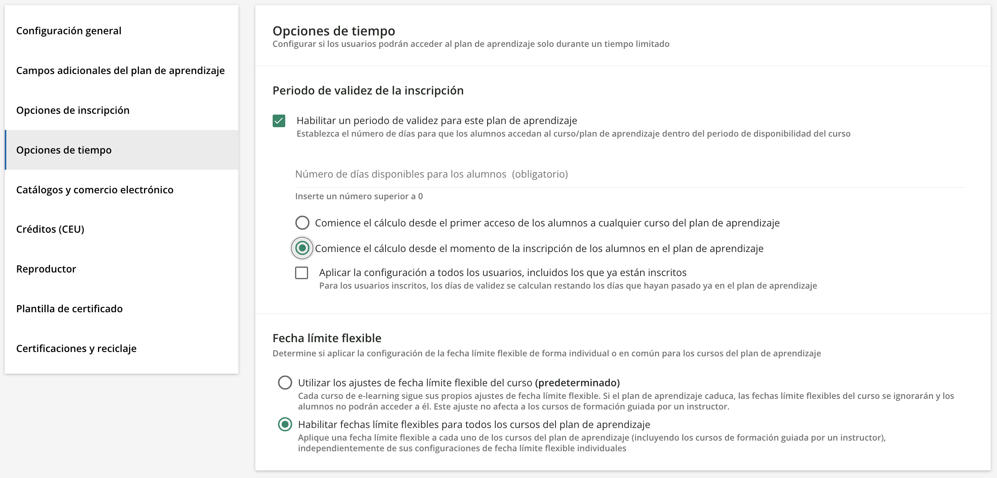Screen dimensions: 997x478
Task: Select calculation from students' first course access
Action: click(302, 222)
